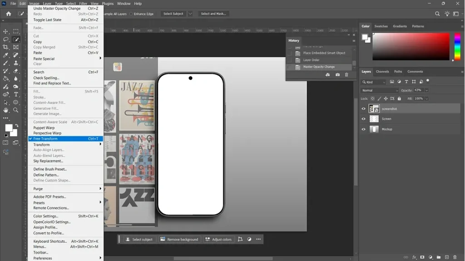Click Select Subject in options bar
The image size is (465, 261).
(x=173, y=14)
